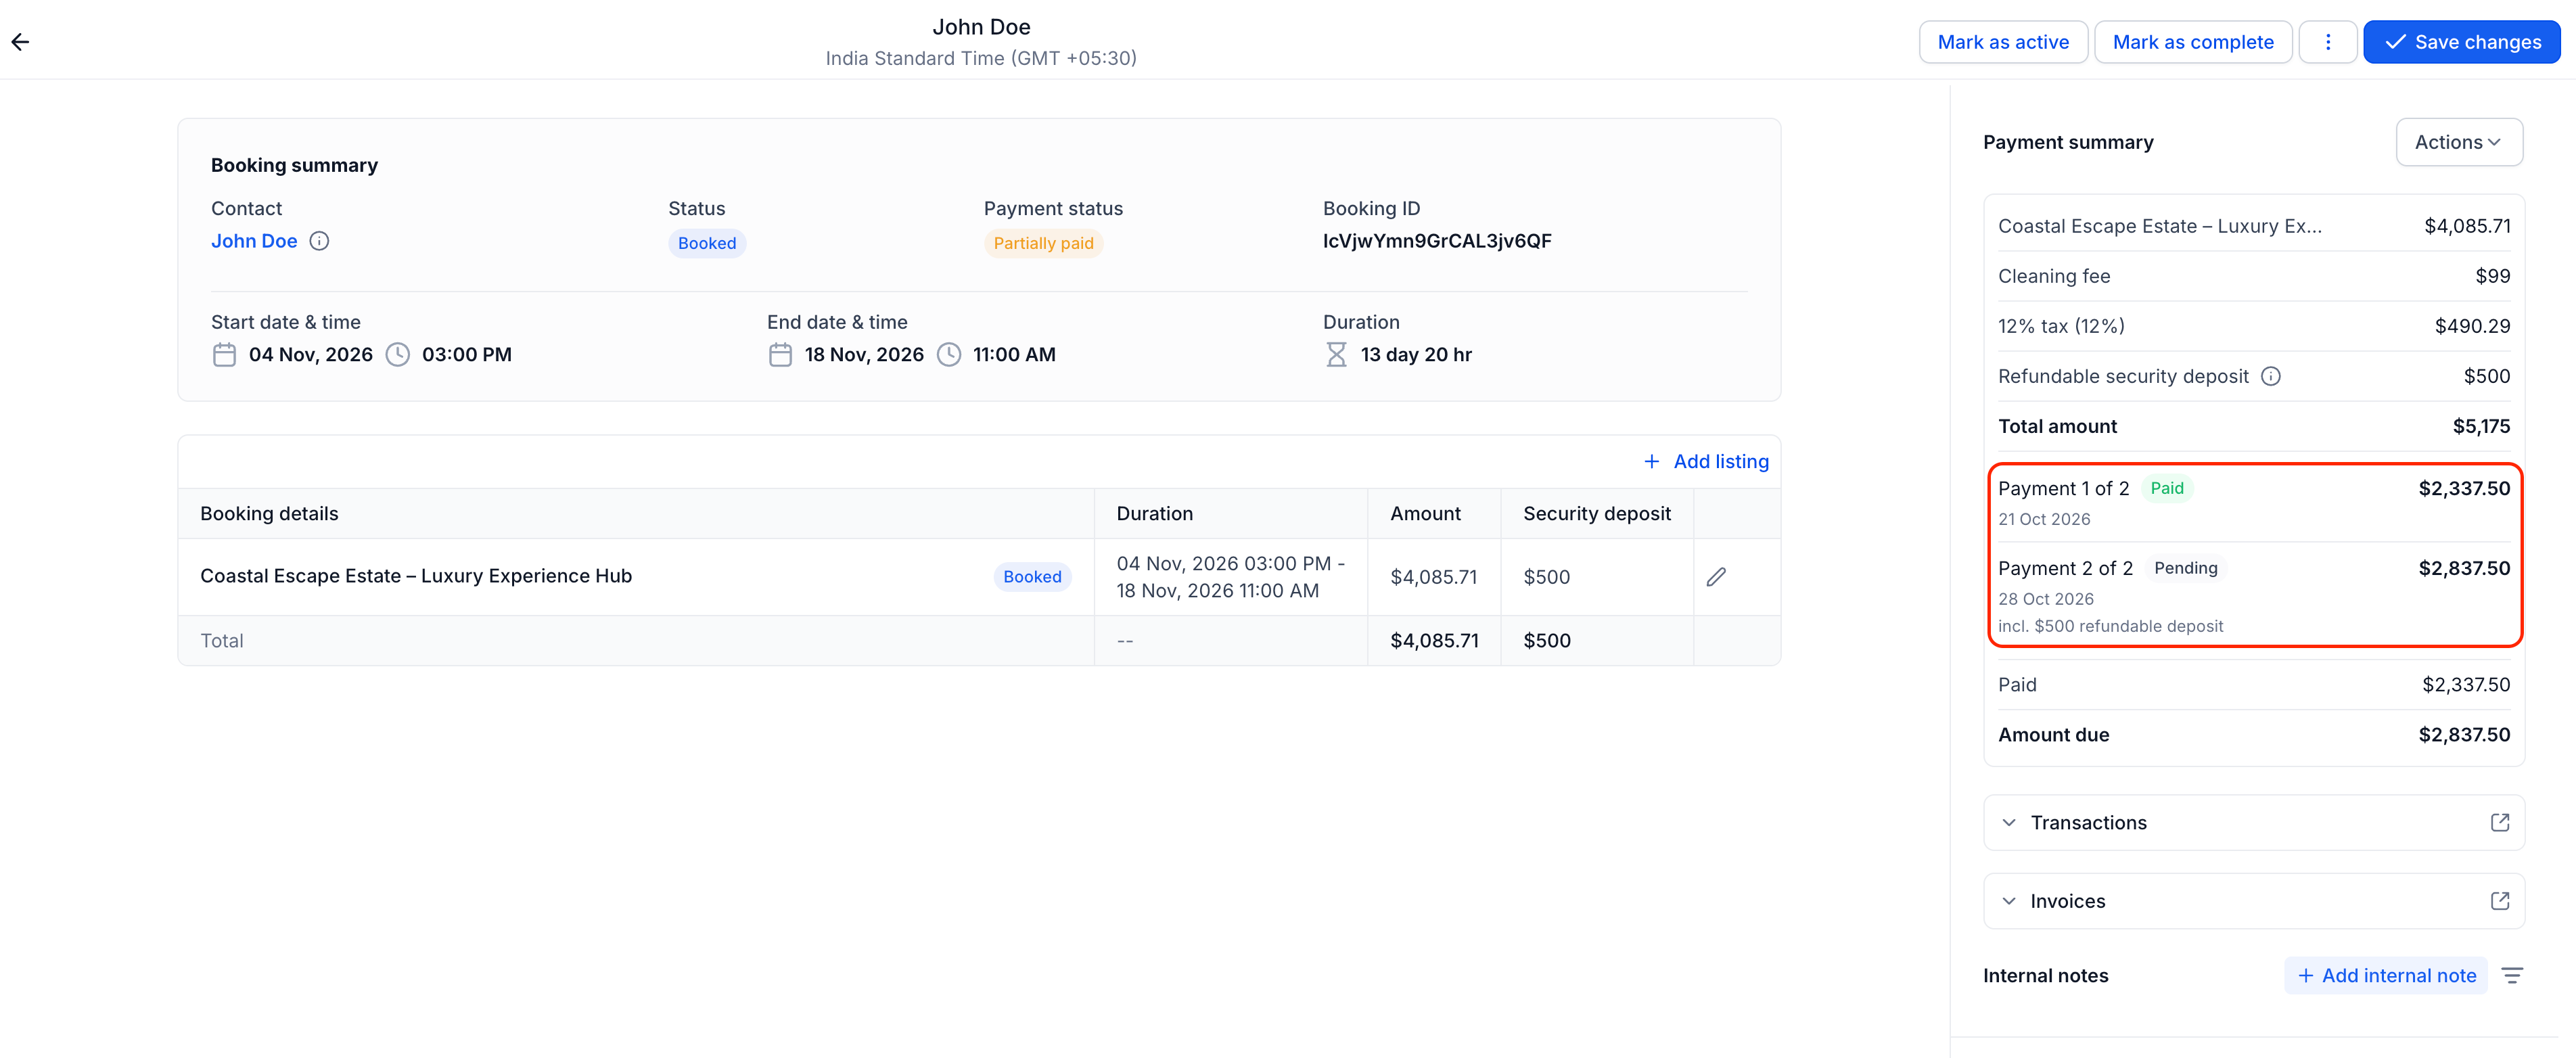The height and width of the screenshot is (1058, 2576).
Task: Click the Paid badge on Payment 1 of 2
Action: click(x=2167, y=488)
